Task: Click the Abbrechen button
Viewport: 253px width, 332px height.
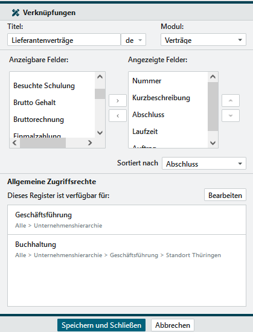Action: click(x=173, y=325)
